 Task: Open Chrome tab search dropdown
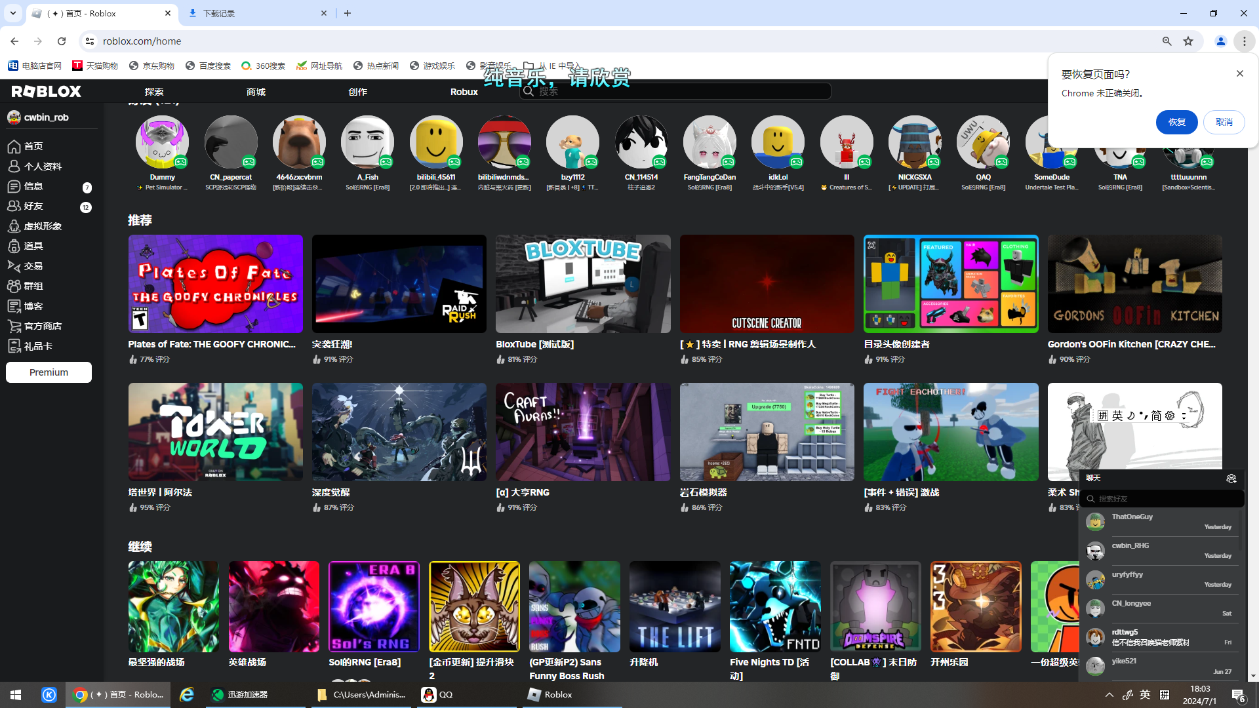pyautogui.click(x=13, y=13)
